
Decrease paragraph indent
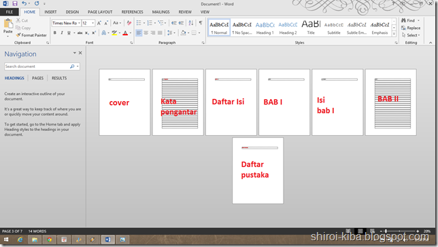(173, 23)
